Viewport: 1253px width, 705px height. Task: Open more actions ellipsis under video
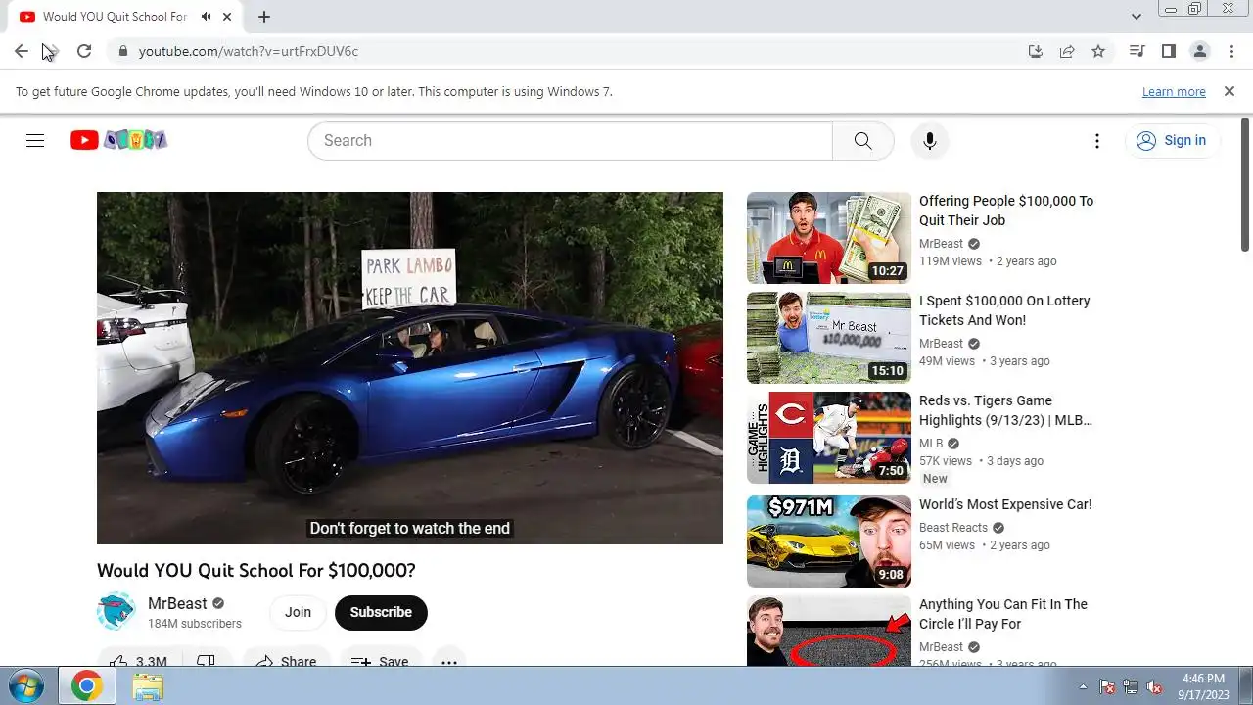[x=448, y=662]
